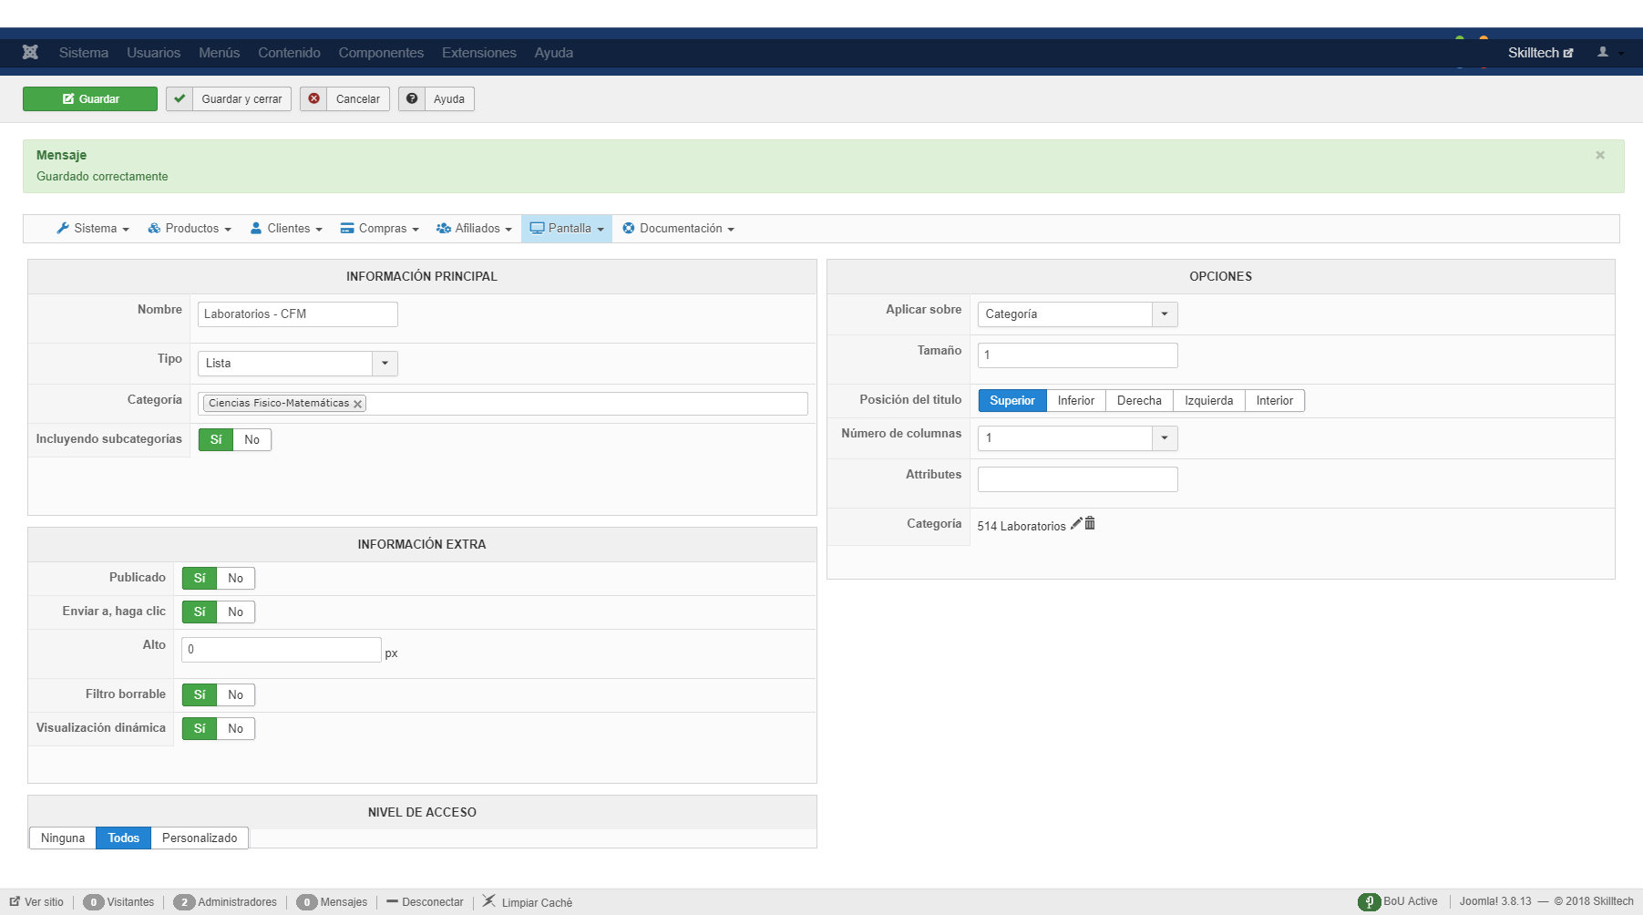This screenshot has height=915, width=1643.
Task: Remove the Ciencias Fisico-Matemáticas tag
Action: [x=358, y=404]
